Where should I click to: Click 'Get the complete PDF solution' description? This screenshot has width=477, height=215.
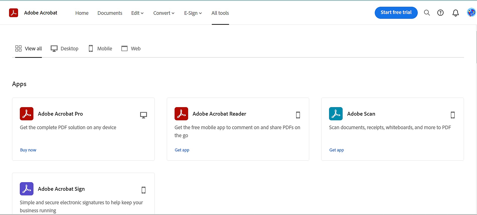[68, 127]
